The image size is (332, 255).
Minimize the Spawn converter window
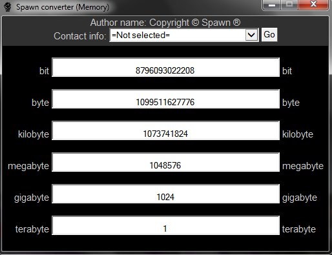[x=272, y=5]
